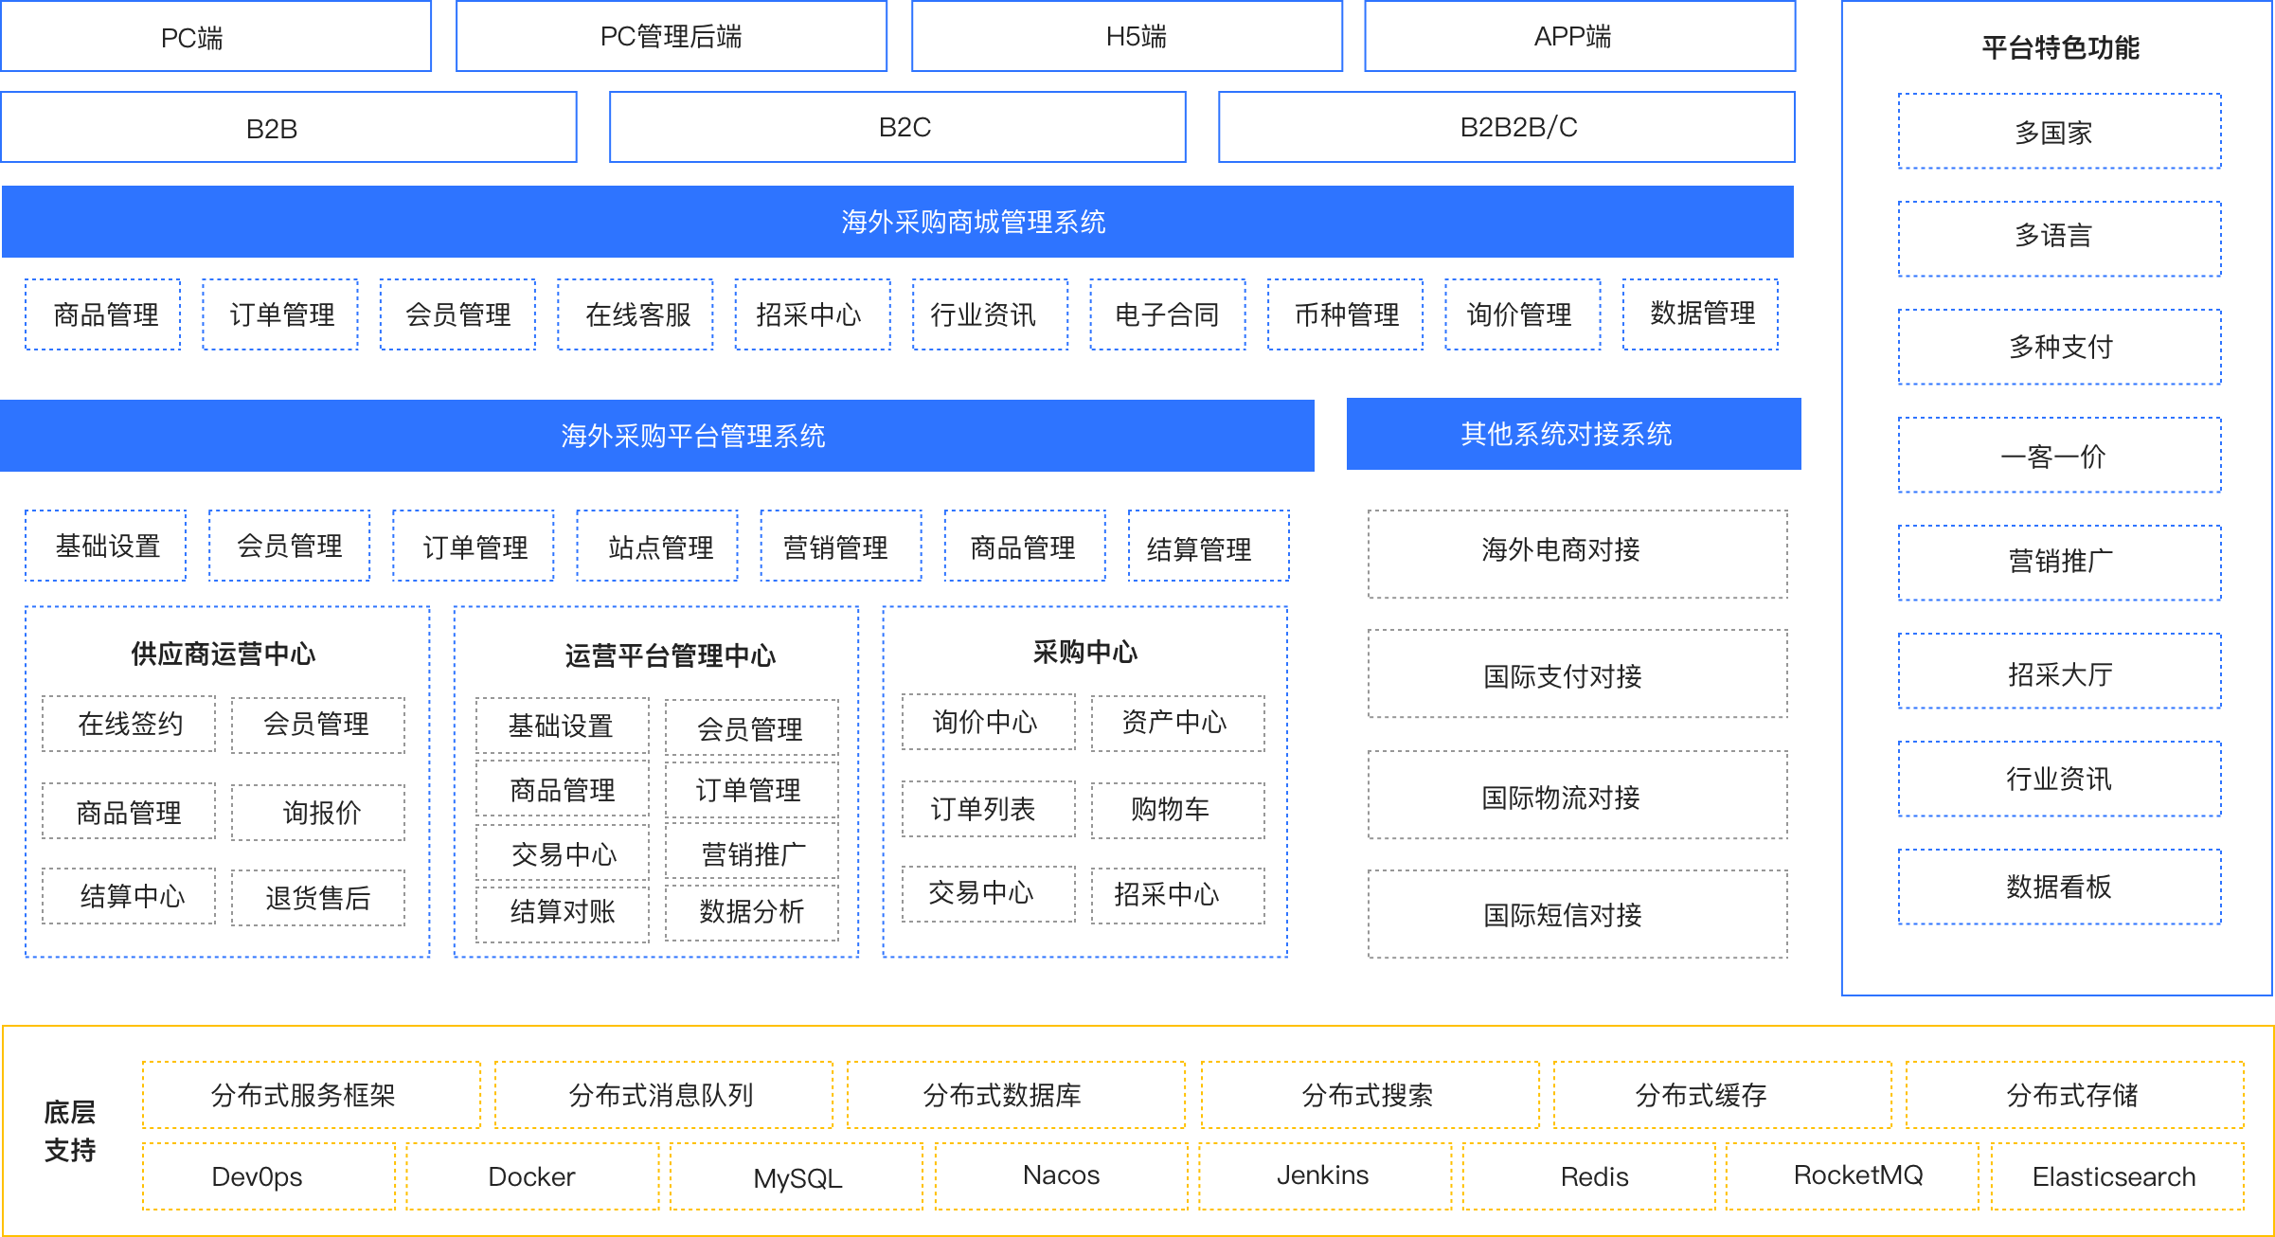Open 币种管理 module box
The height and width of the screenshot is (1237, 2275).
point(1345,314)
